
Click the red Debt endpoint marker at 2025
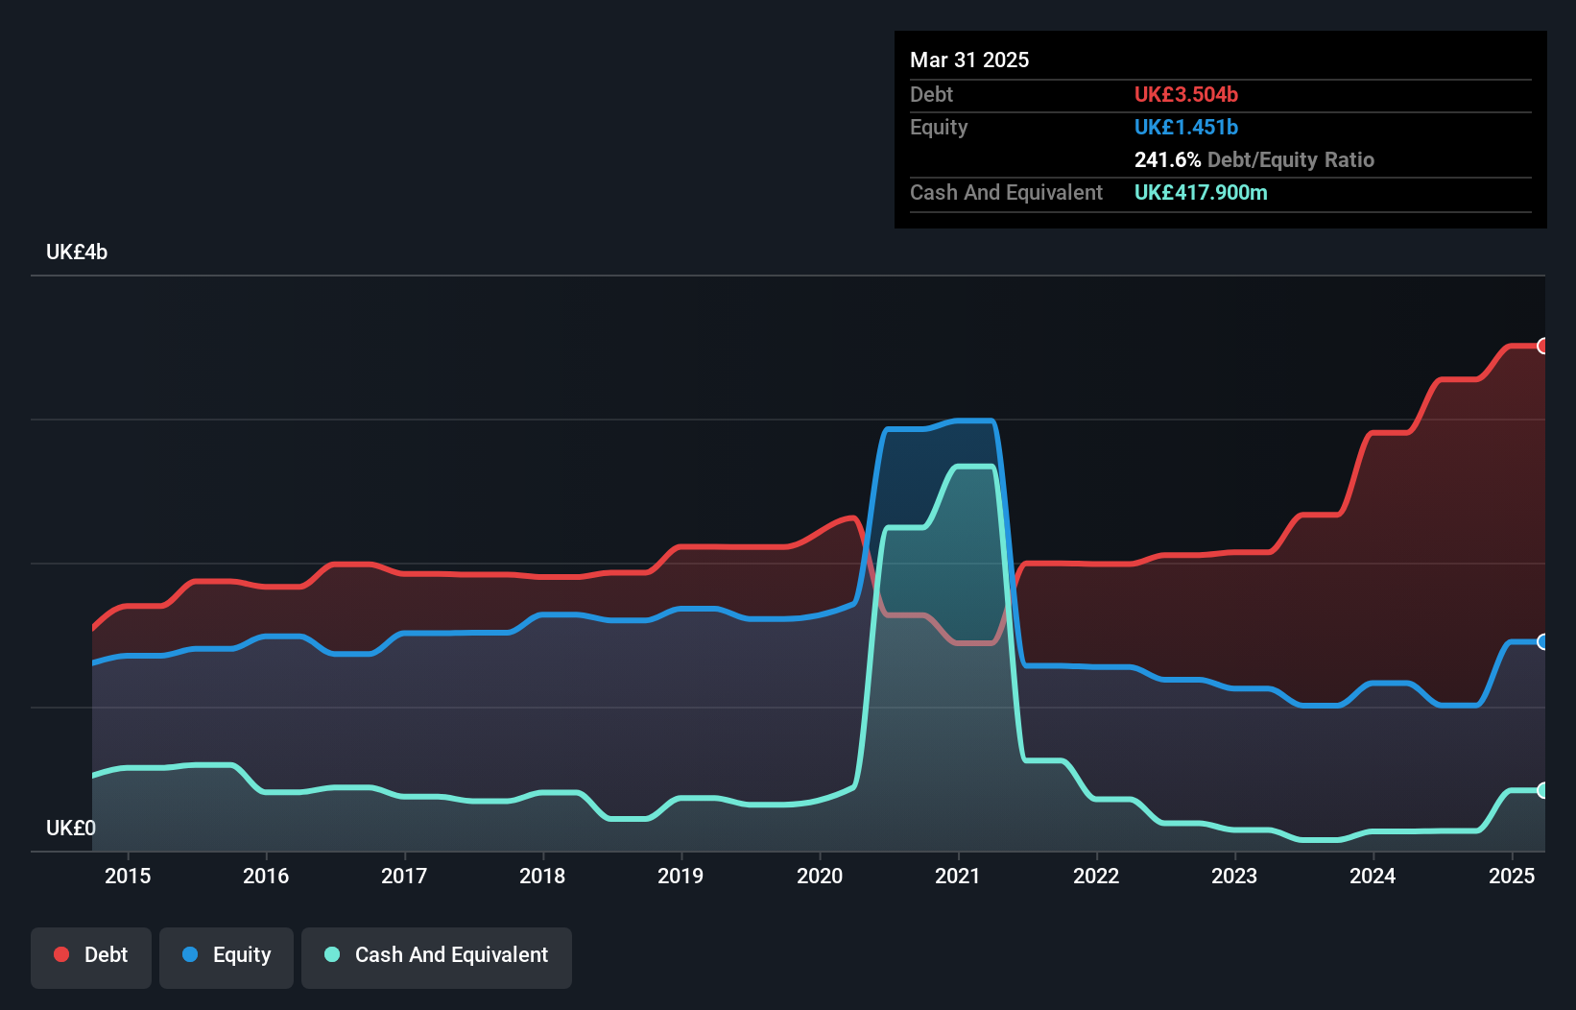click(x=1542, y=346)
